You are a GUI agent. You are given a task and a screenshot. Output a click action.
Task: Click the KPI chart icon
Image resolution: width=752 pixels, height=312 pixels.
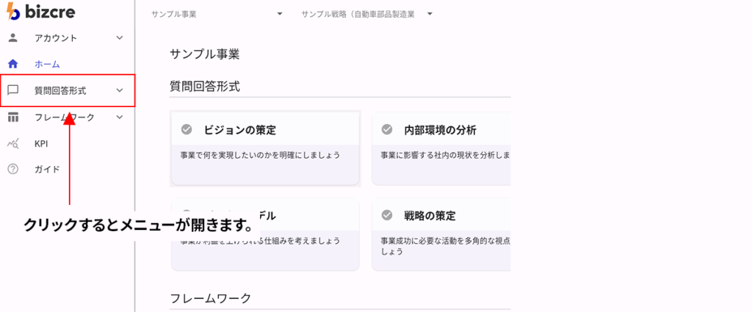(13, 143)
